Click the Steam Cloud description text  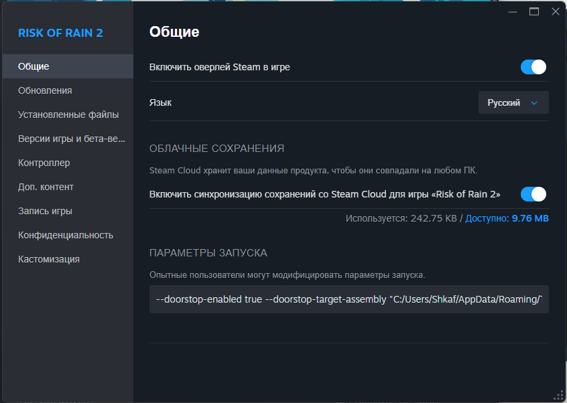(x=313, y=171)
